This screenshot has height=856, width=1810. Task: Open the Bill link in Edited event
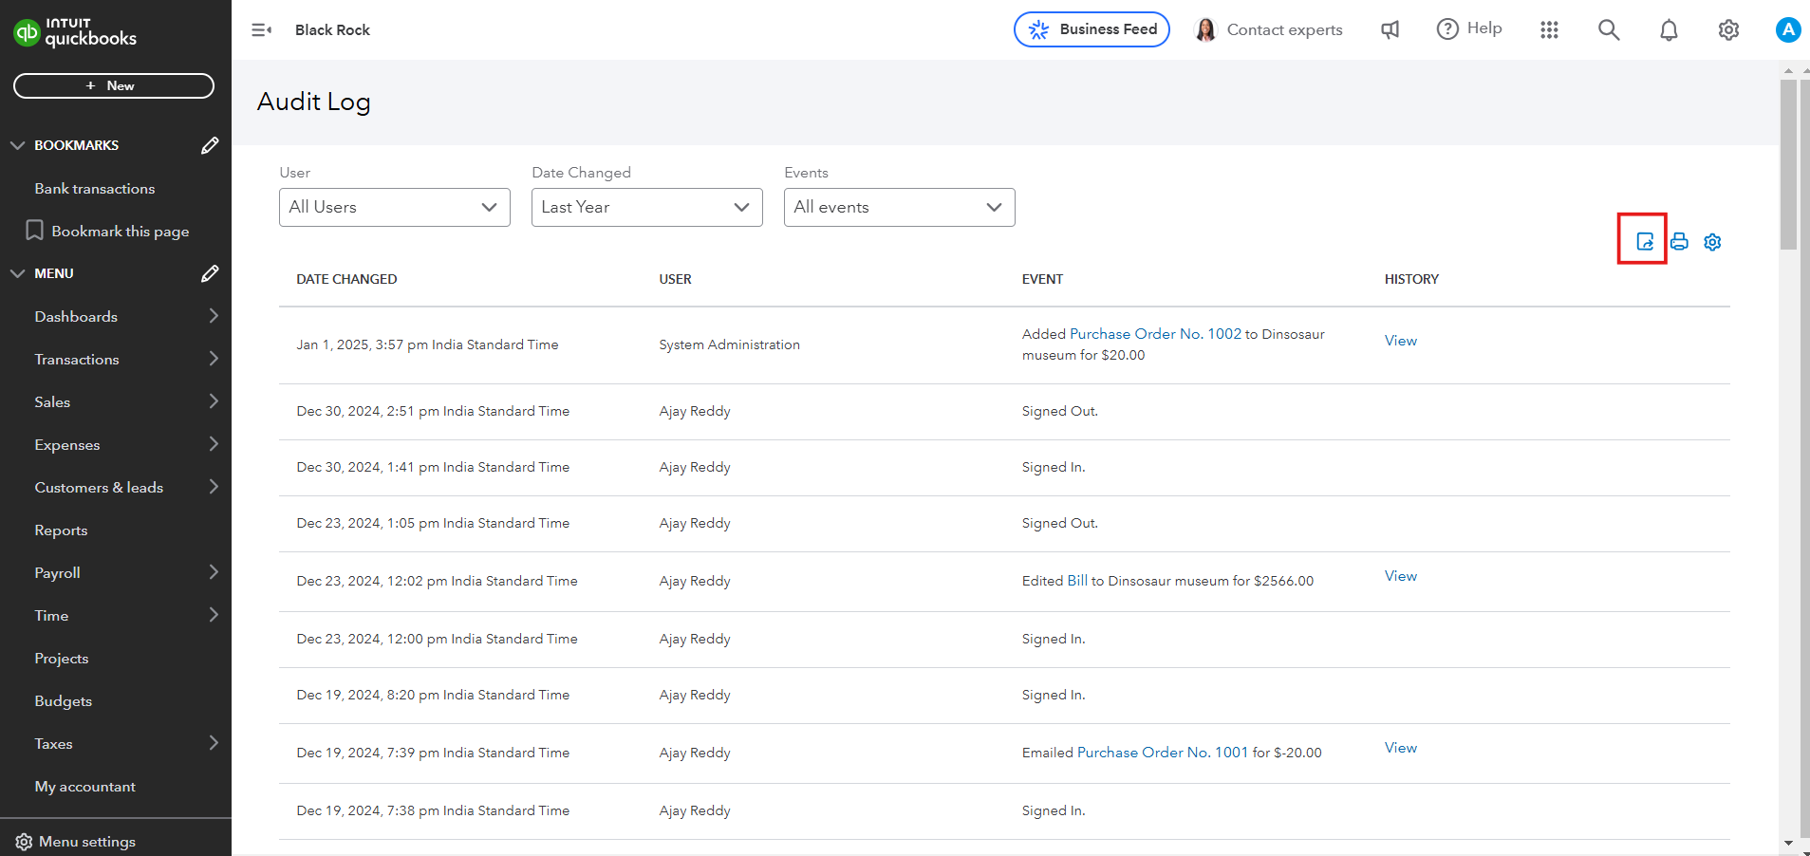tap(1077, 581)
